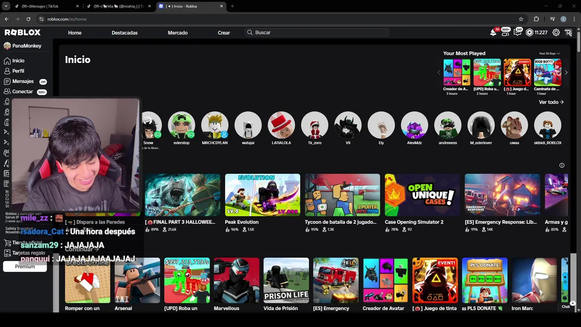Open friend skibidi_ROBLOX's avatar

548,125
